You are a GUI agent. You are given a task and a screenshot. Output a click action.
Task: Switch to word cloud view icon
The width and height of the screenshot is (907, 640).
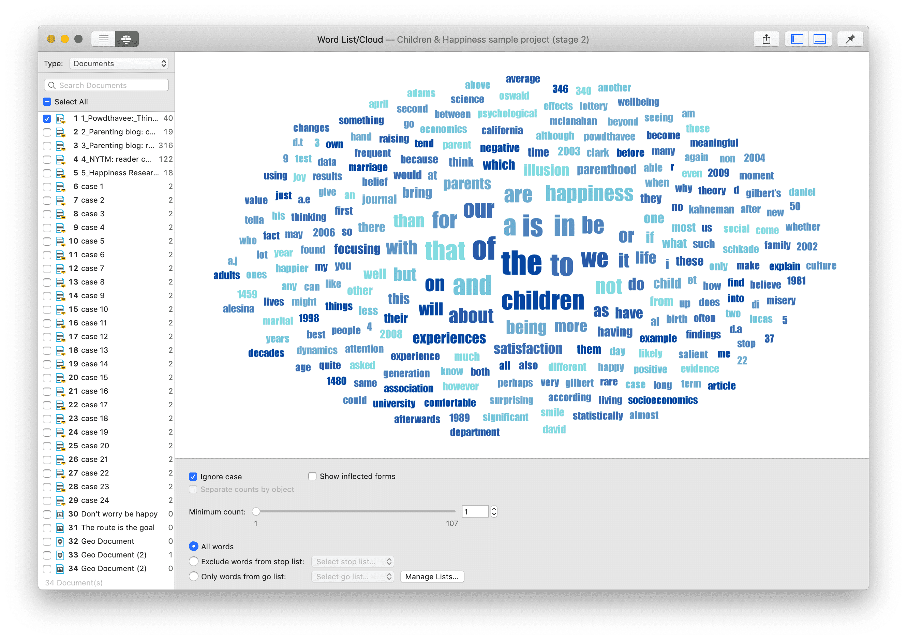pos(127,39)
